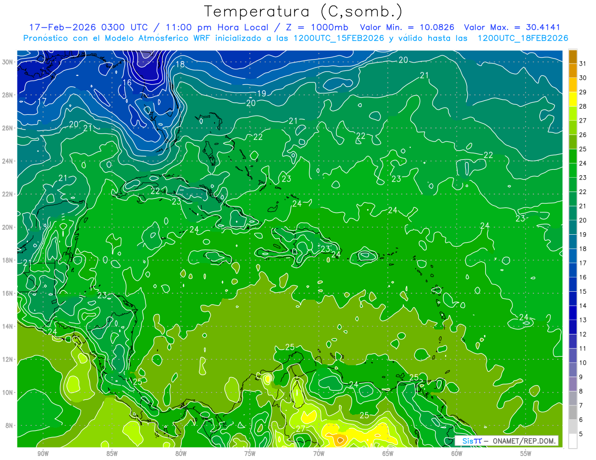Screen dimensions: 596x460
Task: Click the '14N' latitude axis label
Action: (x=8, y=327)
